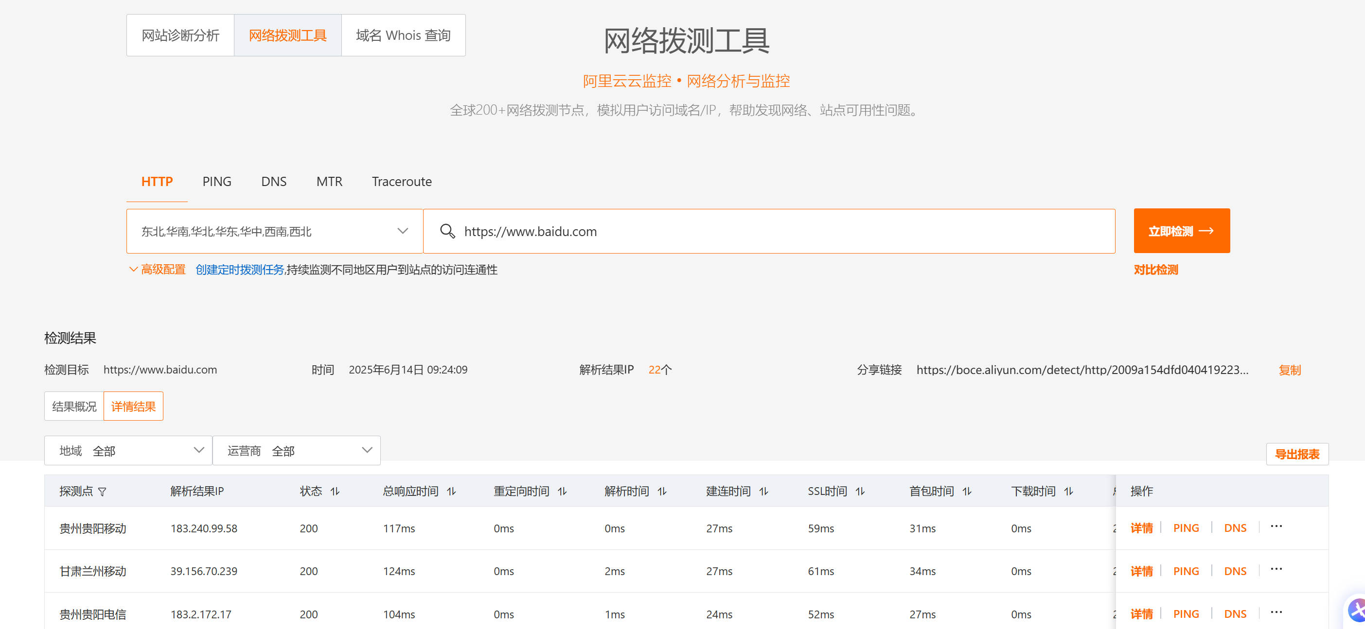Viewport: 1365px width, 629px height.
Task: Switch to the Traceroute tab
Action: tap(402, 182)
